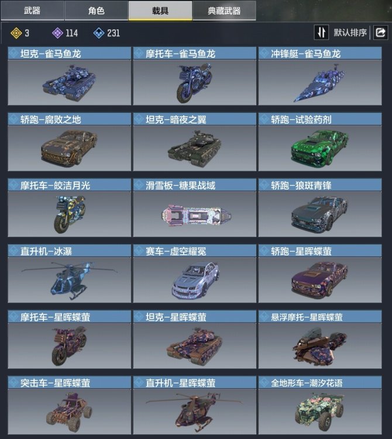The width and height of the screenshot is (392, 439).
Task: Click the blue currency diamond icon
Action: [x=99, y=33]
